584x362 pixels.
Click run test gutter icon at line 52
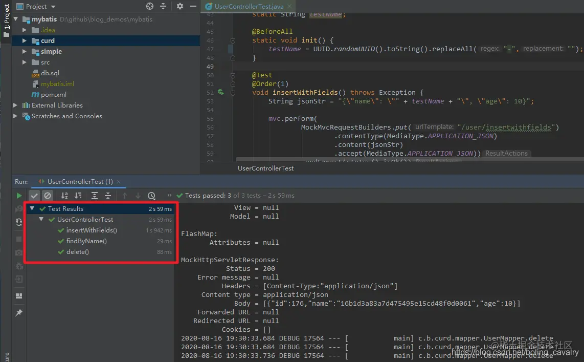pyautogui.click(x=221, y=92)
